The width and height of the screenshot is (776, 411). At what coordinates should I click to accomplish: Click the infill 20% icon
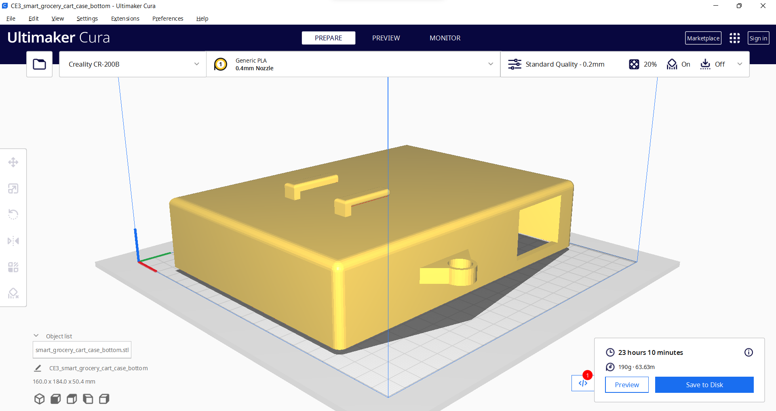tap(634, 64)
